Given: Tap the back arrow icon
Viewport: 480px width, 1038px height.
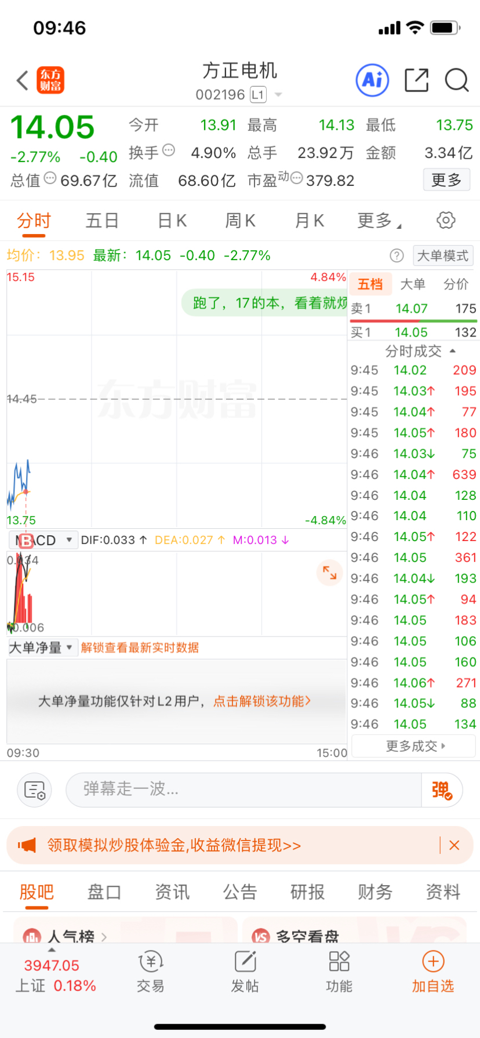Looking at the screenshot, I should (x=23, y=81).
